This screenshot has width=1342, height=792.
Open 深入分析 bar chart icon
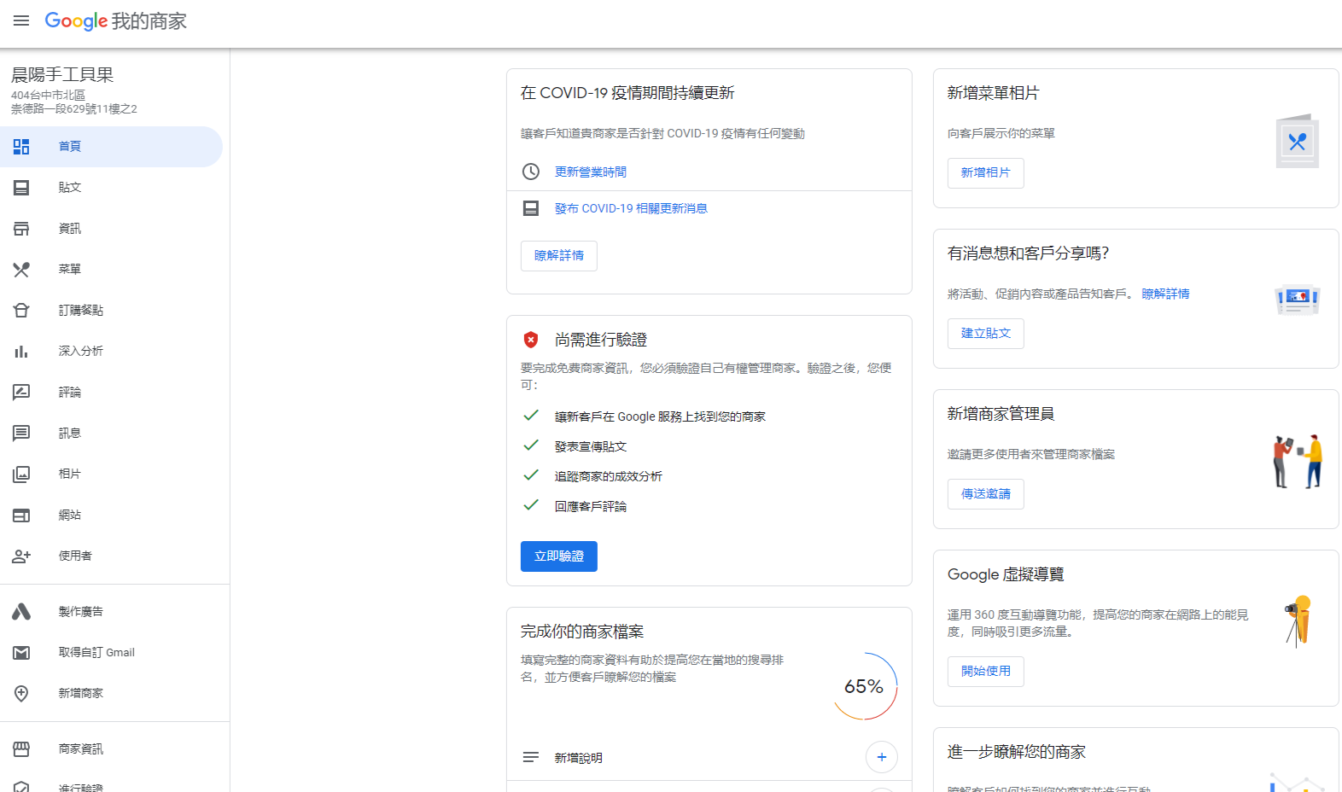(x=21, y=352)
